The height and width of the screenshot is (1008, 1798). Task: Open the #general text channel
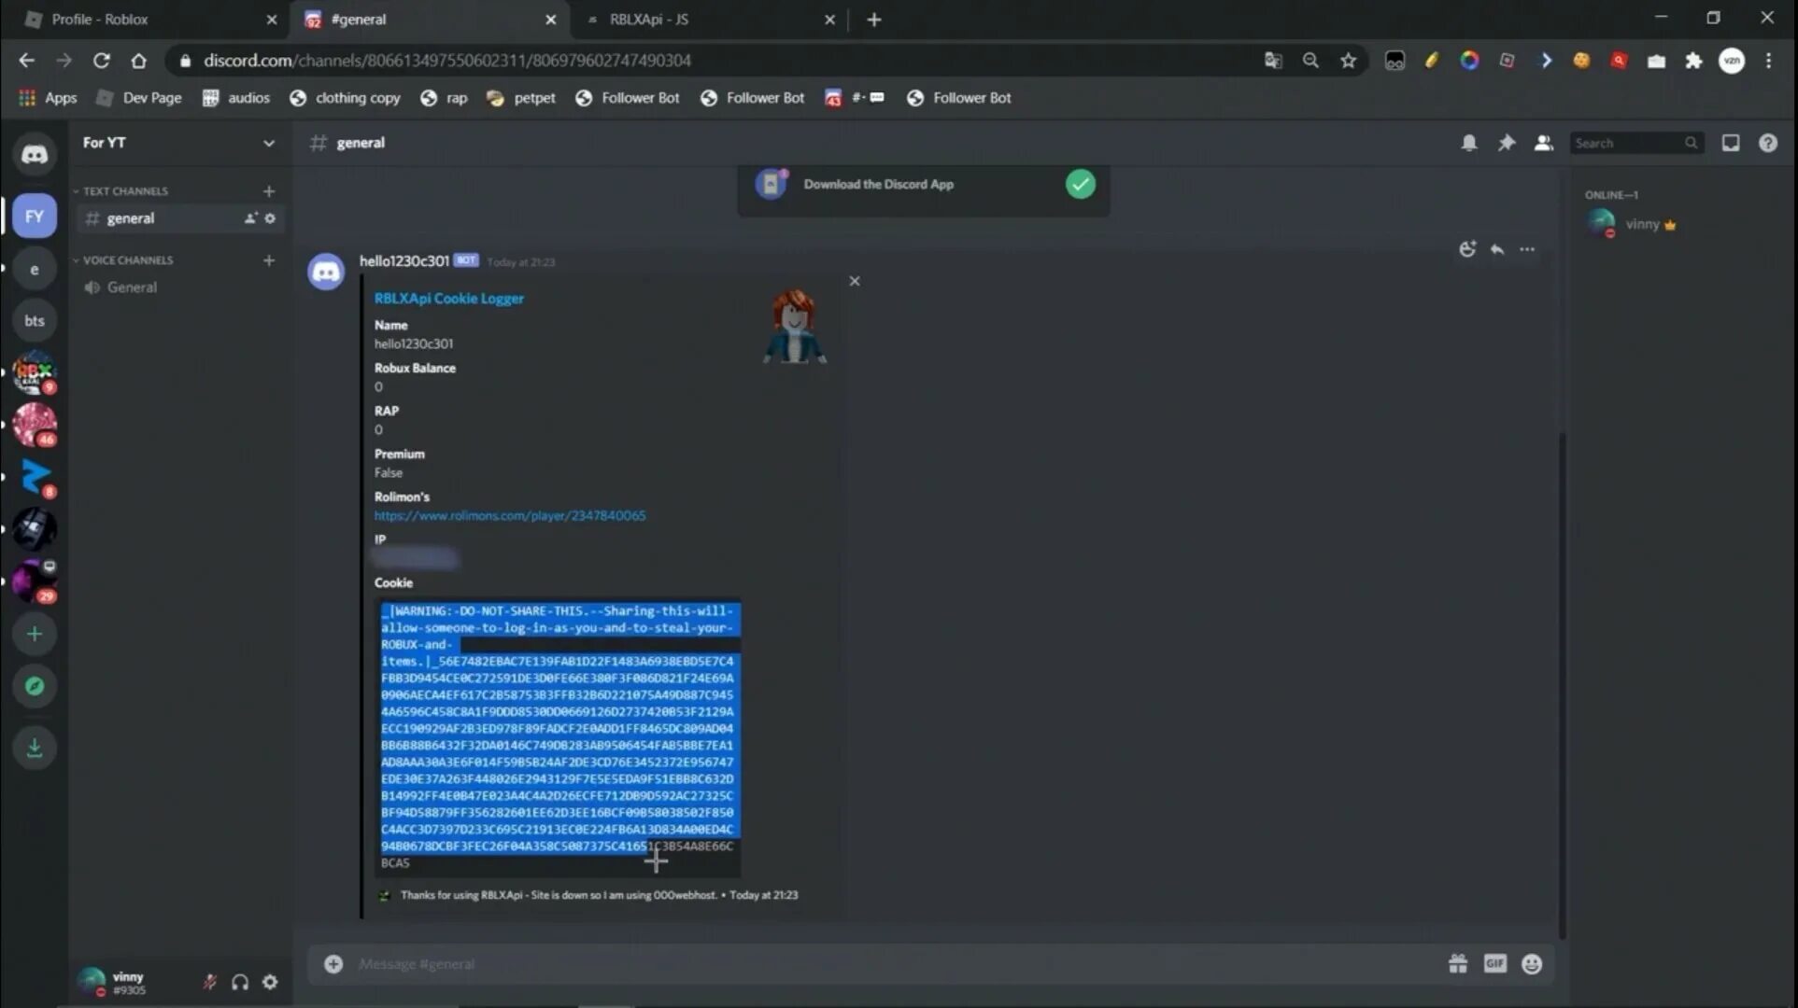(130, 217)
